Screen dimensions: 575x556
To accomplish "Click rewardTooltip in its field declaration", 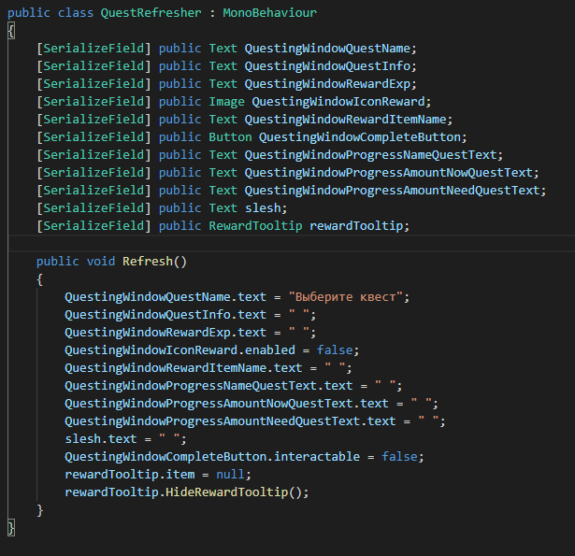I will pos(356,226).
